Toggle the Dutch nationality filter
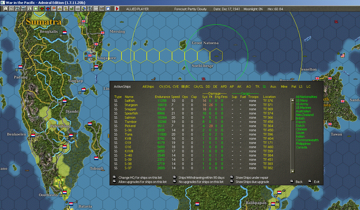 click(300, 126)
